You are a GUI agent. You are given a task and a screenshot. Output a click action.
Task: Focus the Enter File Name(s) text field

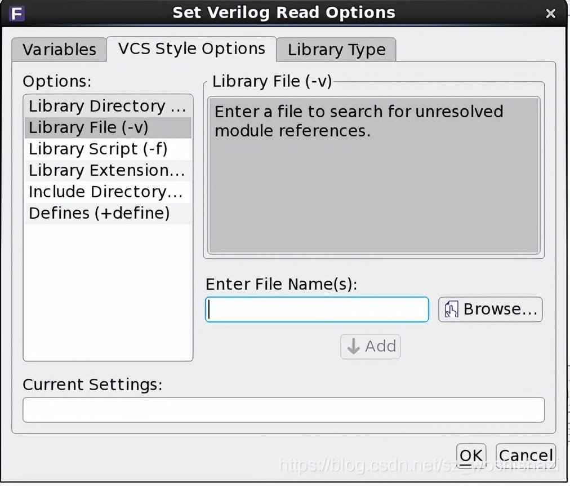317,310
